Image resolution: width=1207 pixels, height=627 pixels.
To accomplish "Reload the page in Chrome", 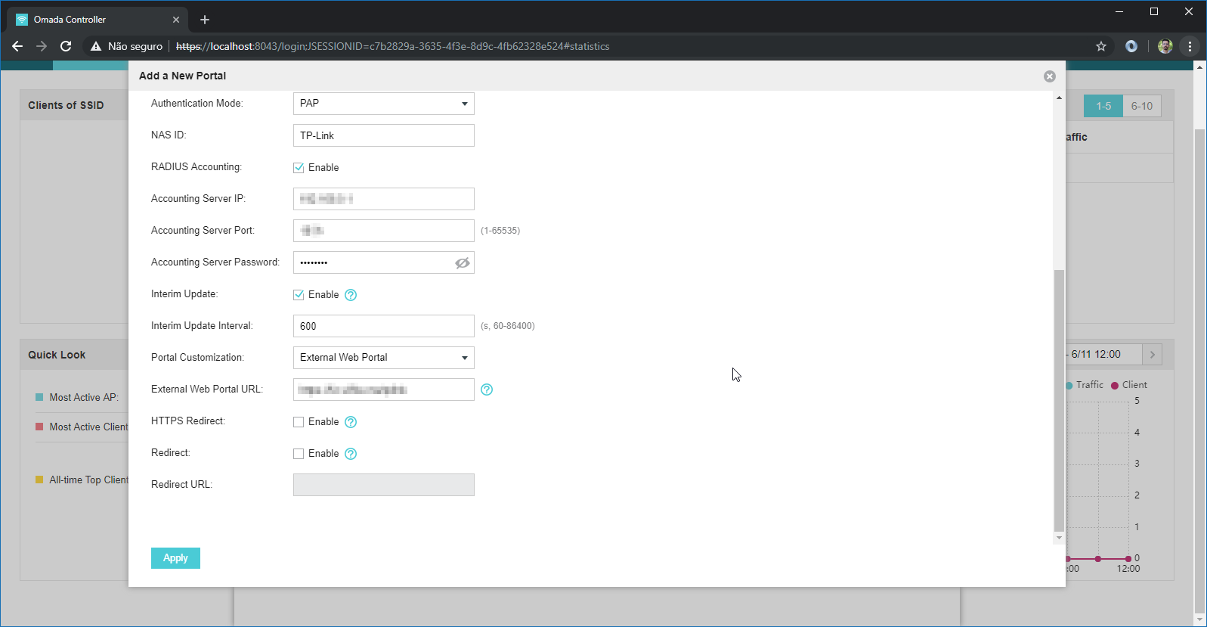I will [x=66, y=46].
